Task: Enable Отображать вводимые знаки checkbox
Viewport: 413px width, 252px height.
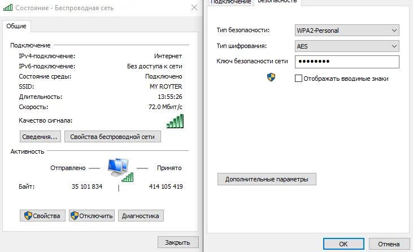Action: click(x=298, y=79)
